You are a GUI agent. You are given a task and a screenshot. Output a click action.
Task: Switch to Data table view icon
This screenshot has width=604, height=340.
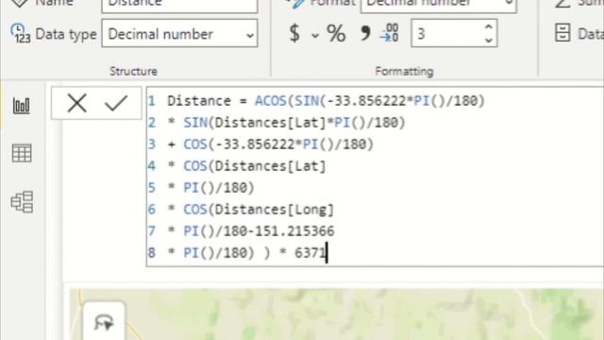click(22, 153)
